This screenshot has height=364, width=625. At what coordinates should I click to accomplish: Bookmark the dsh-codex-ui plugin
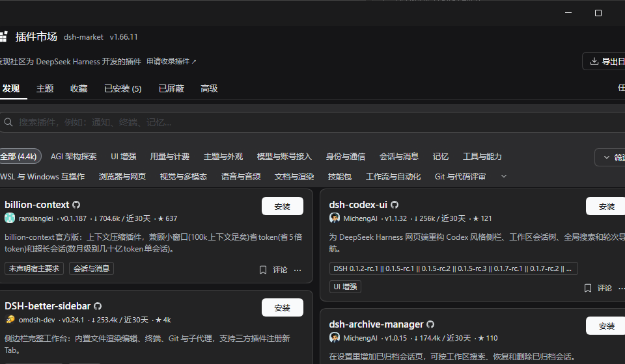tap(587, 288)
